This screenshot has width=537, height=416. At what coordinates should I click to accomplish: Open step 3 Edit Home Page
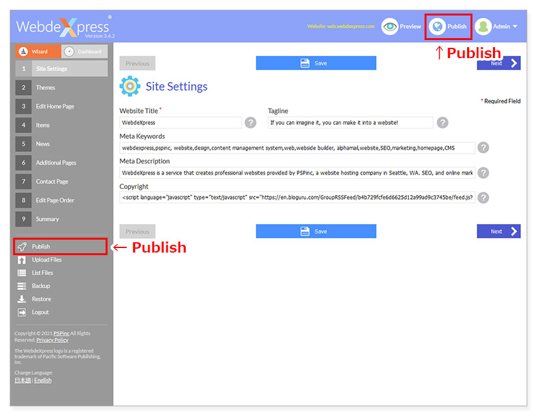coord(61,107)
